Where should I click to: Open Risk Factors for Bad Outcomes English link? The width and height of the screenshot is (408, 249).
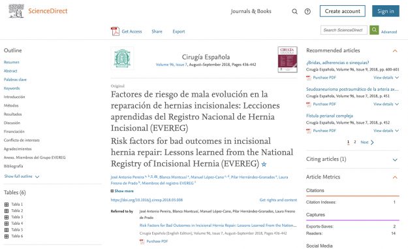click(218, 225)
